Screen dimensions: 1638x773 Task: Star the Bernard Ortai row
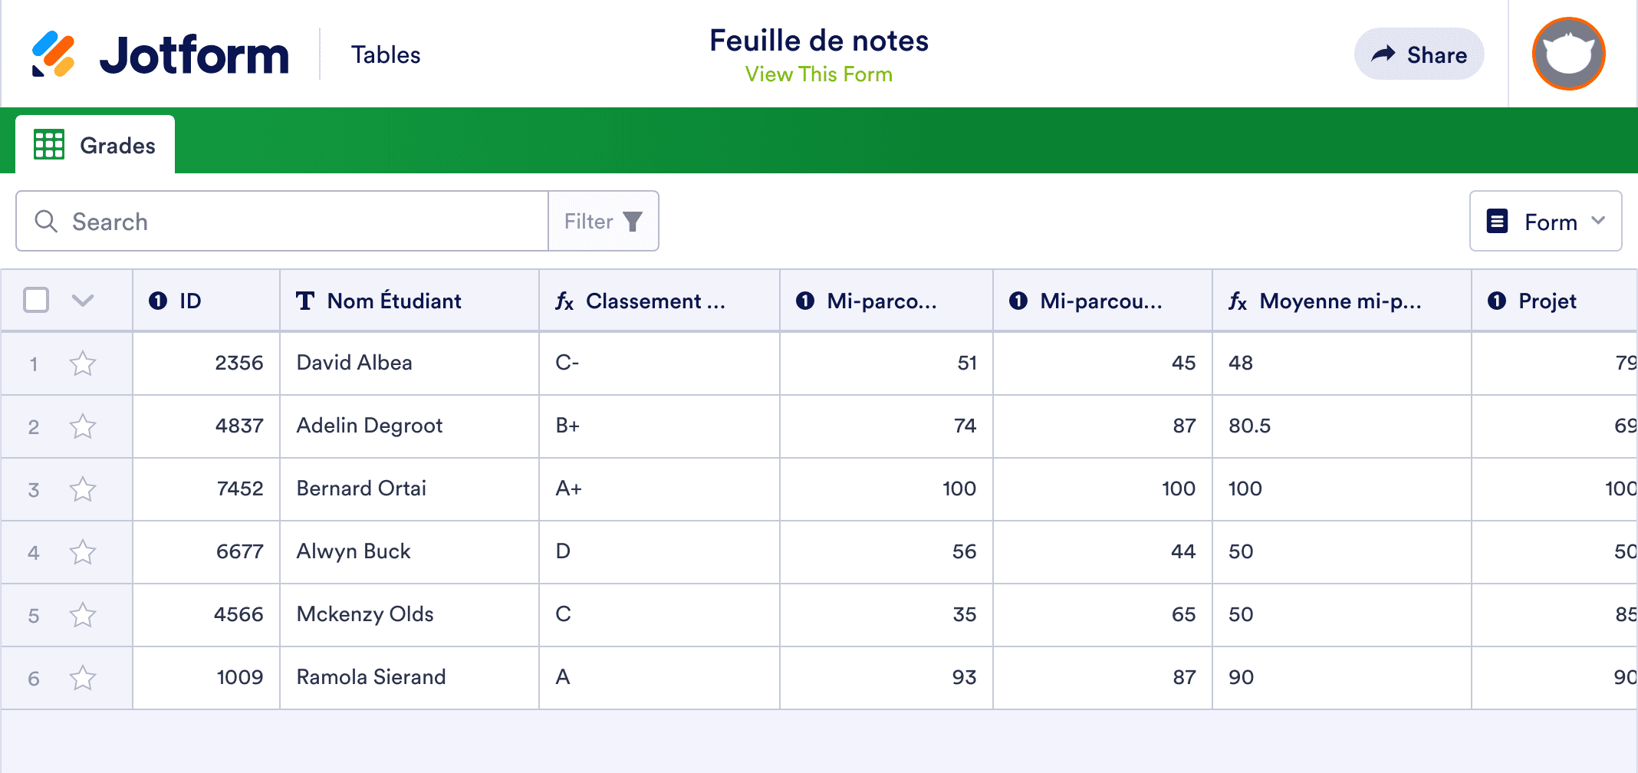[83, 489]
